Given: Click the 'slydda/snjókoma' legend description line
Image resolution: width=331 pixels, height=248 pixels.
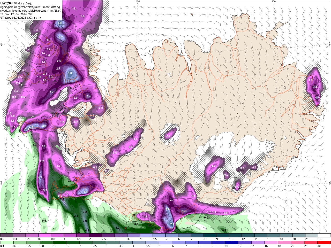Looking at the screenshot, I should 31,11.
